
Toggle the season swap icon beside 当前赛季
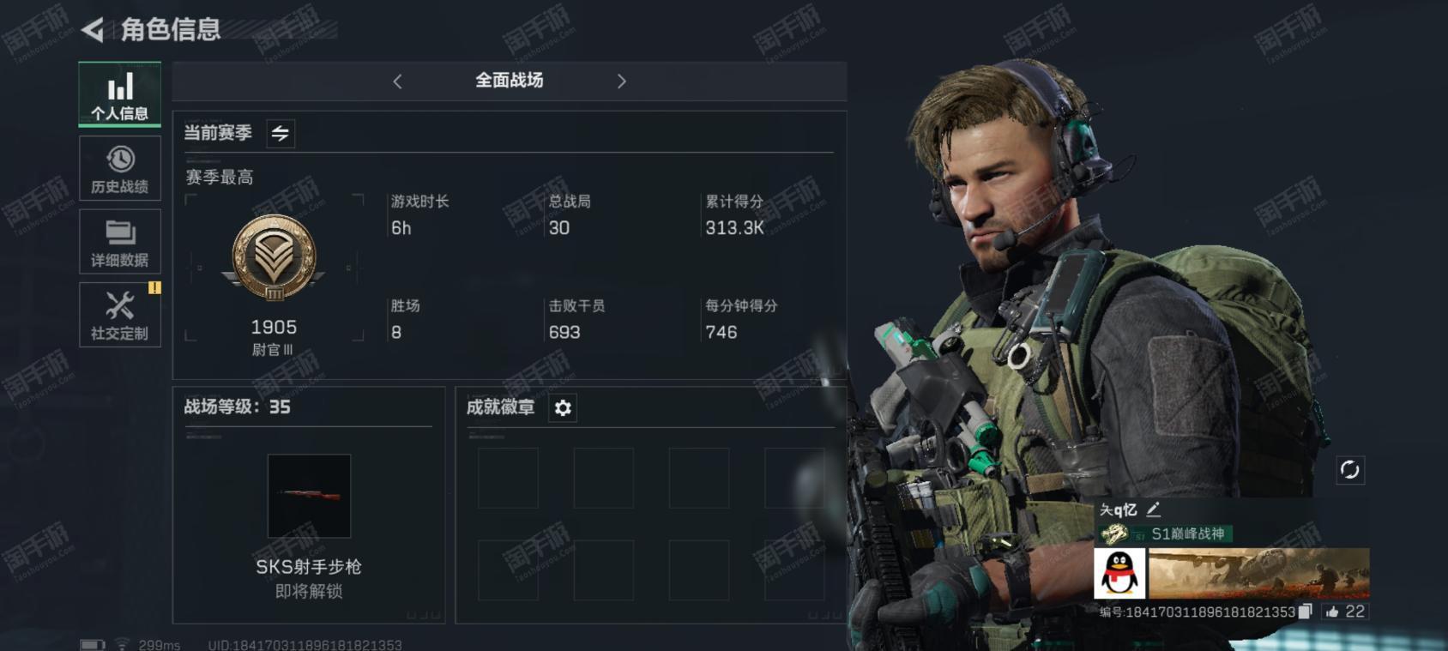click(281, 134)
